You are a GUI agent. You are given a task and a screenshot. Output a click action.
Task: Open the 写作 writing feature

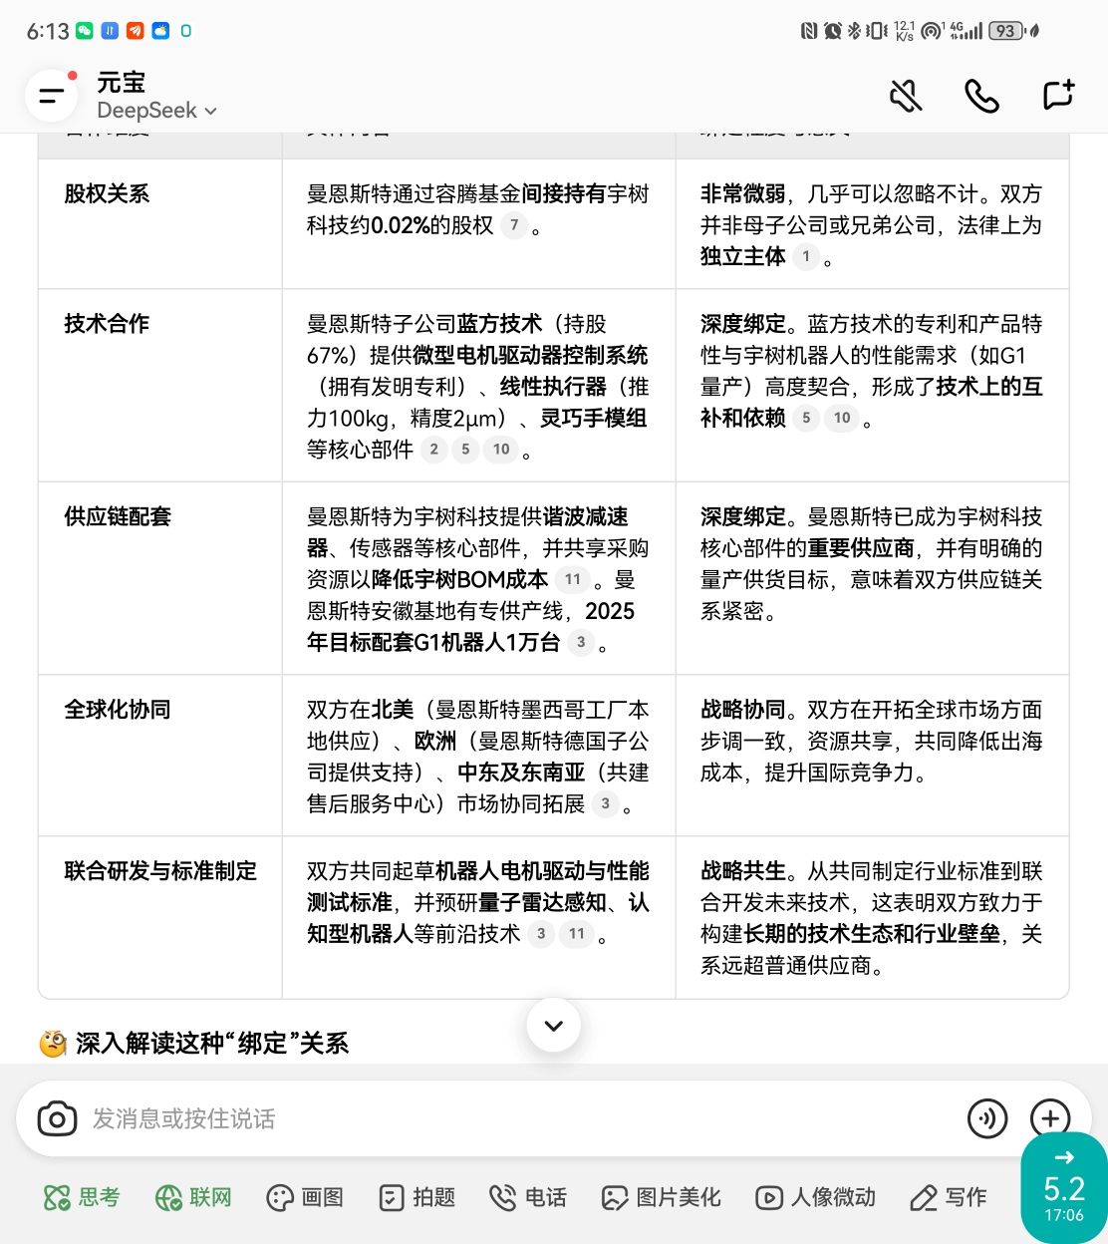click(949, 1197)
